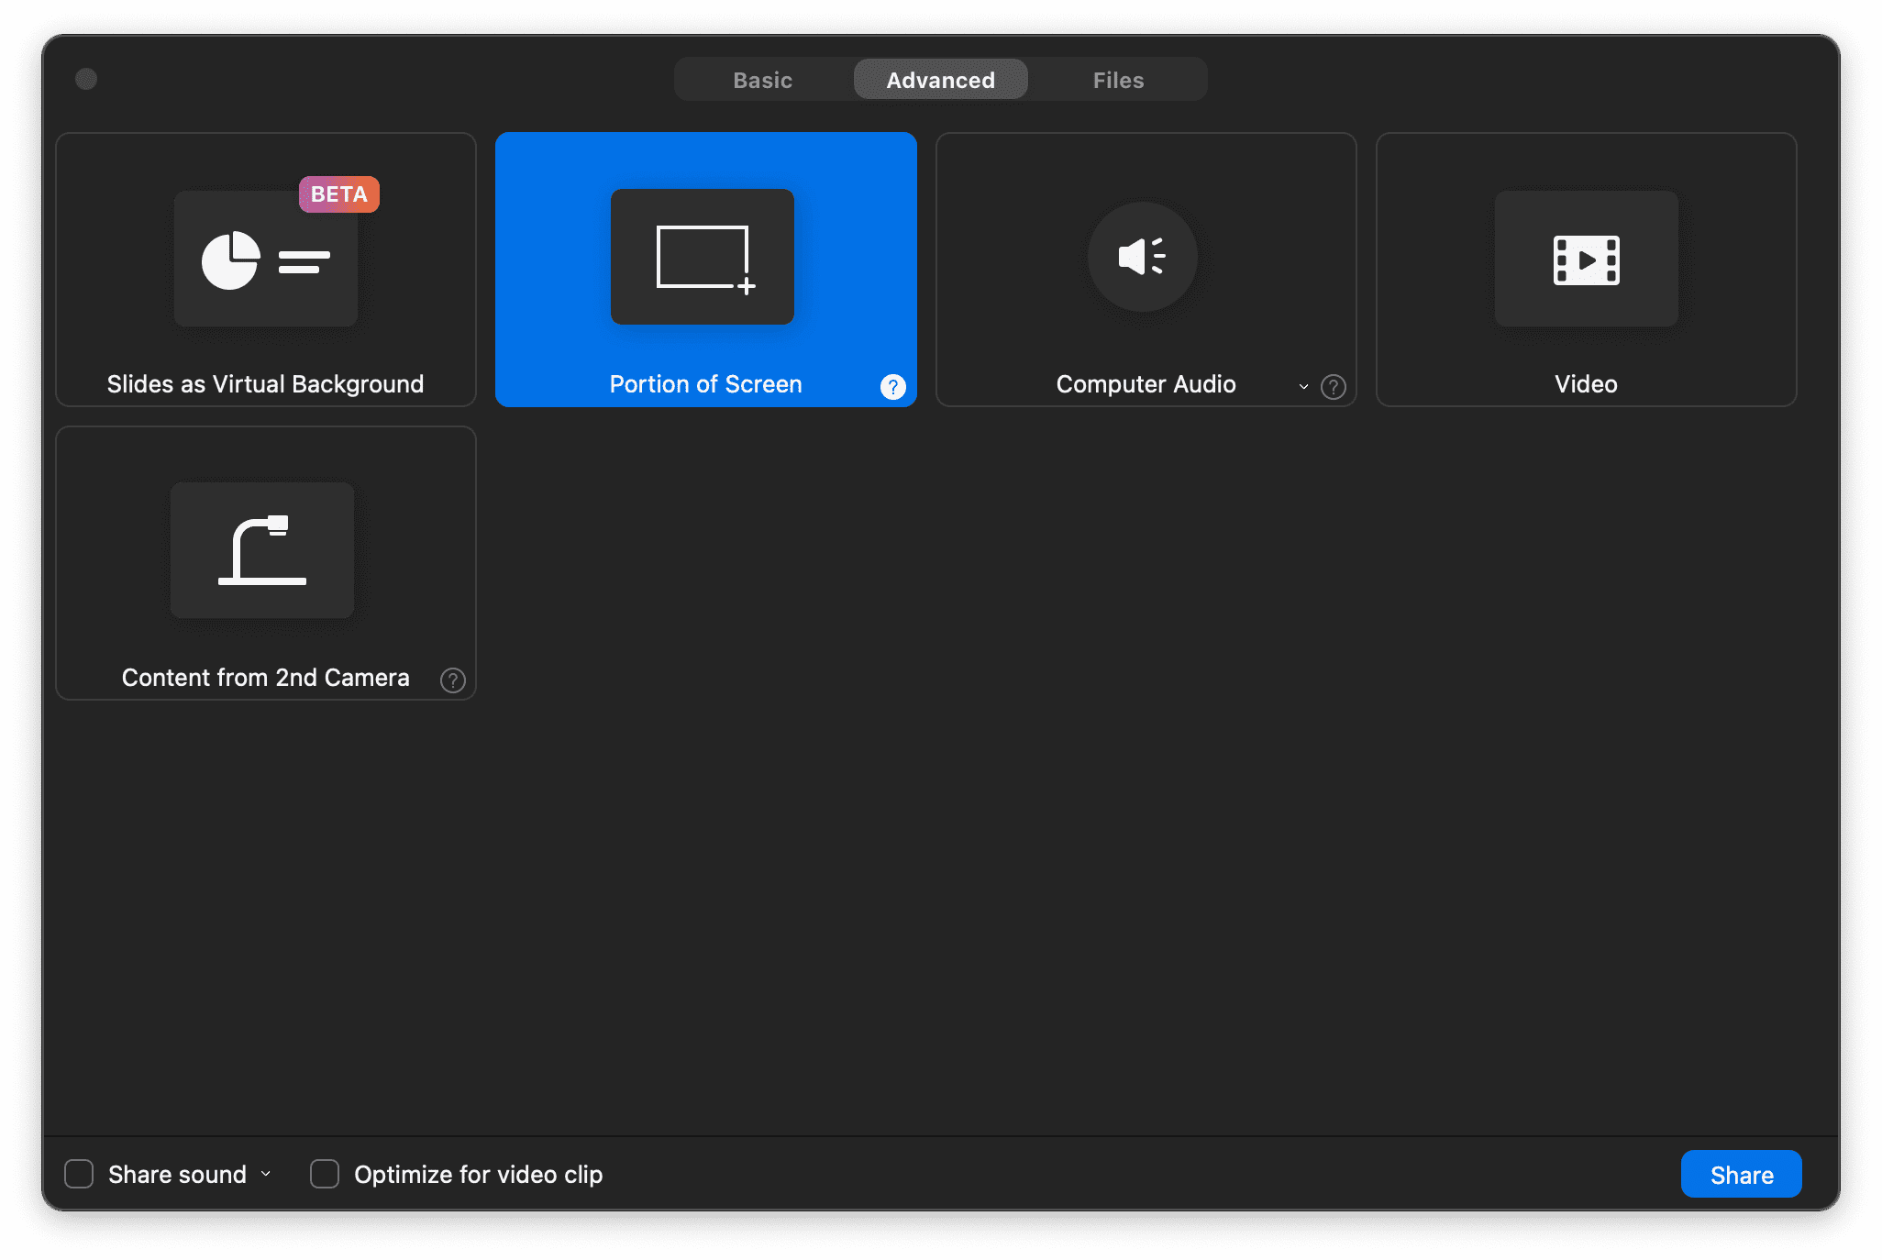This screenshot has height=1260, width=1882.
Task: Click the Portion of Screen rectangle icon
Action: (703, 257)
